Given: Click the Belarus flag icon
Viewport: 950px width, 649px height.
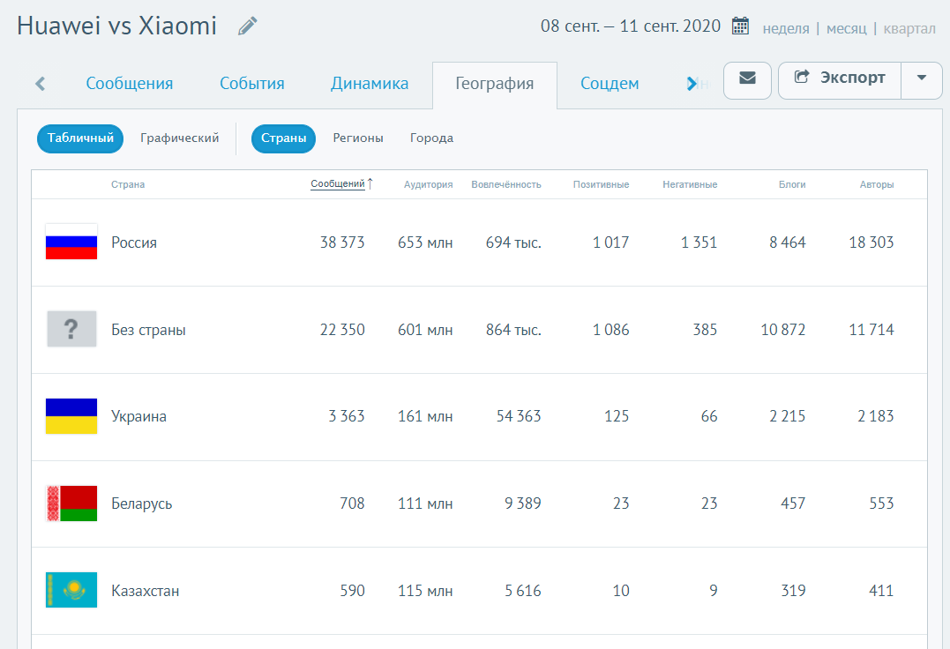Looking at the screenshot, I should tap(71, 504).
